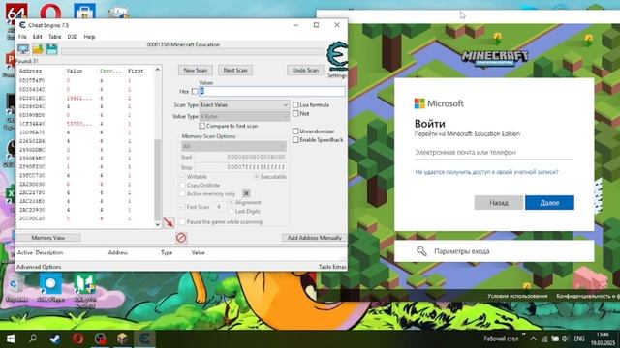Screen dimensions: 620x348
Task: Click the ENG language indicator
Action: [579, 339]
